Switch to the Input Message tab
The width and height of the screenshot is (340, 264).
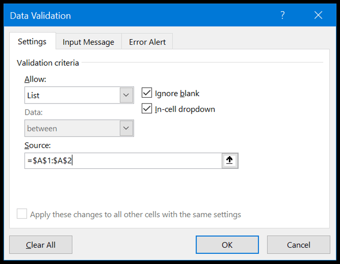[x=89, y=42]
